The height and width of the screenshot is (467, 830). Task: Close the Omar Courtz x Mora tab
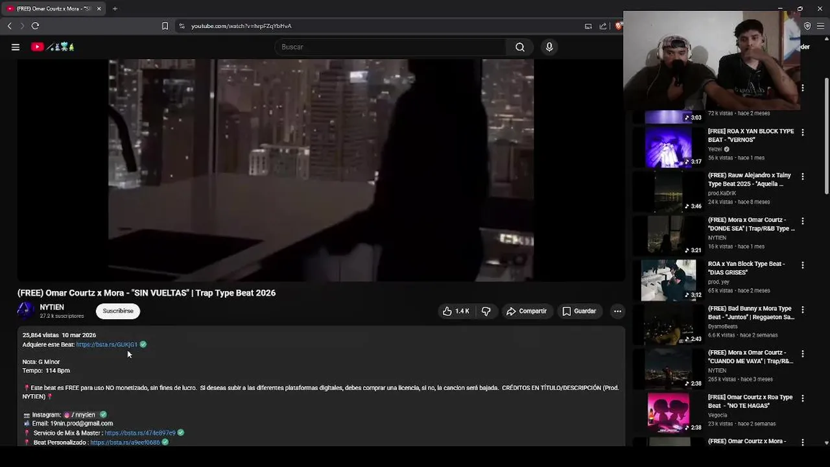(x=99, y=8)
